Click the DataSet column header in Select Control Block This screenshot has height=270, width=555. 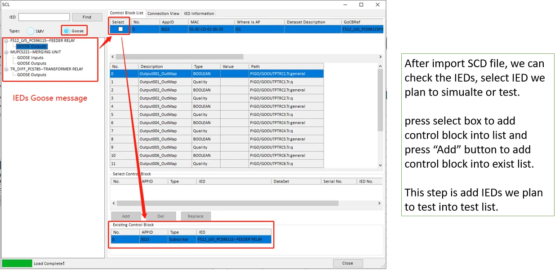pyautogui.click(x=297, y=182)
